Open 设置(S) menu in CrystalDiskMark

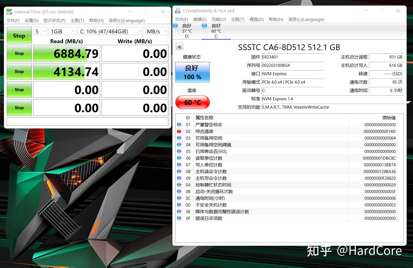[x=32, y=20]
